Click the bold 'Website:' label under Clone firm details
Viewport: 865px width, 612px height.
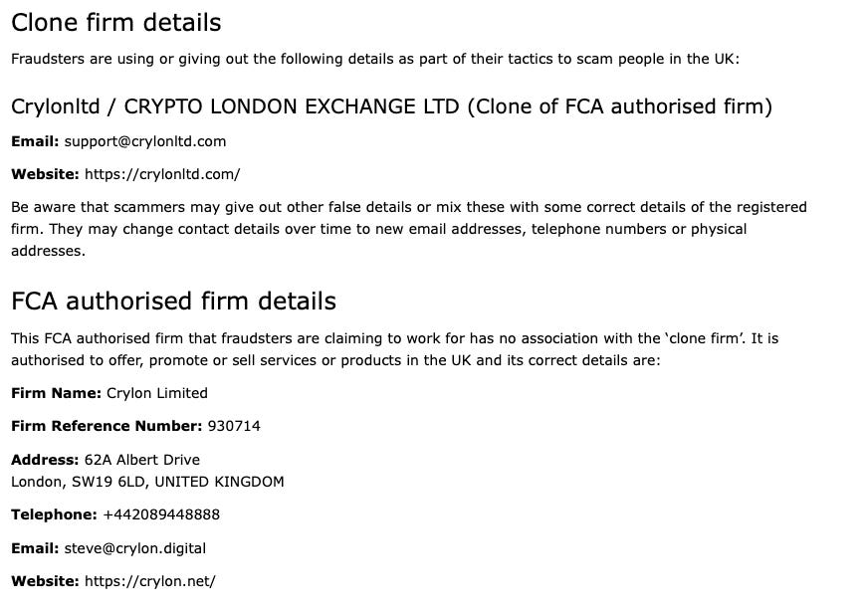tap(45, 174)
